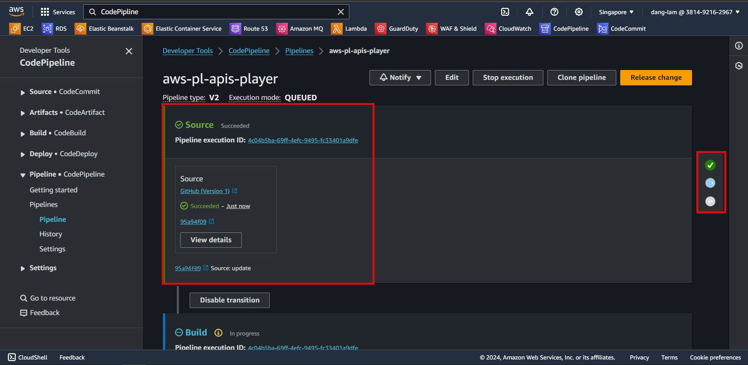Image resolution: width=748 pixels, height=365 pixels.
Task: Open the Route 53 shortcut
Action: click(249, 28)
